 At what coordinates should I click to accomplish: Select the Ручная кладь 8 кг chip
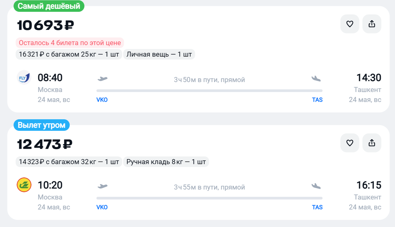166,162
